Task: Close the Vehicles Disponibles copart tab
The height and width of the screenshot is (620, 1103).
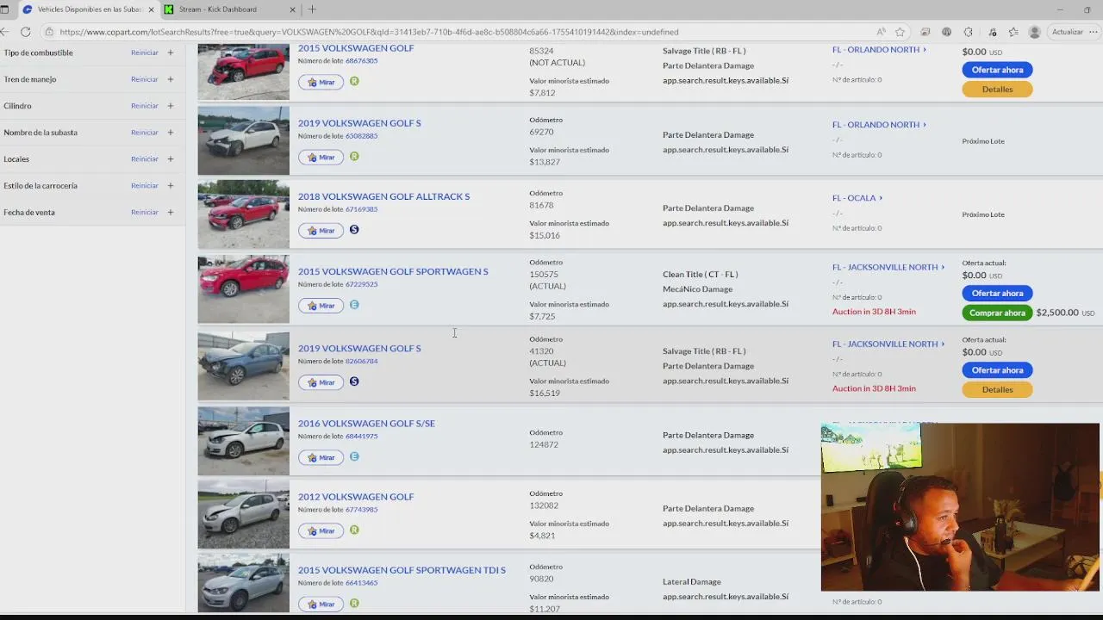Action: click(x=152, y=9)
